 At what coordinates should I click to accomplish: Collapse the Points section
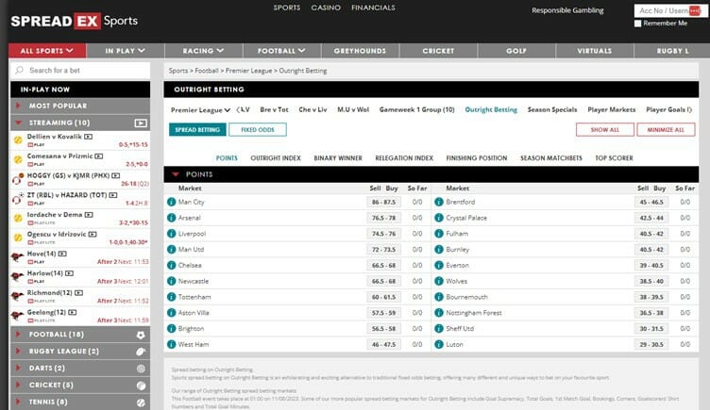176,174
